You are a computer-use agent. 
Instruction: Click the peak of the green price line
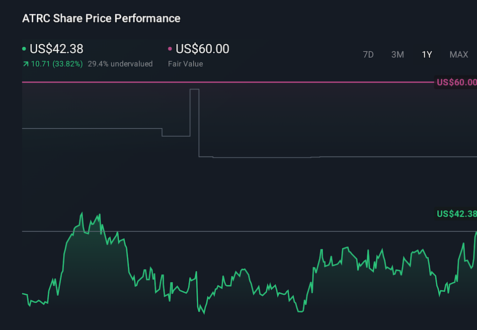81,212
